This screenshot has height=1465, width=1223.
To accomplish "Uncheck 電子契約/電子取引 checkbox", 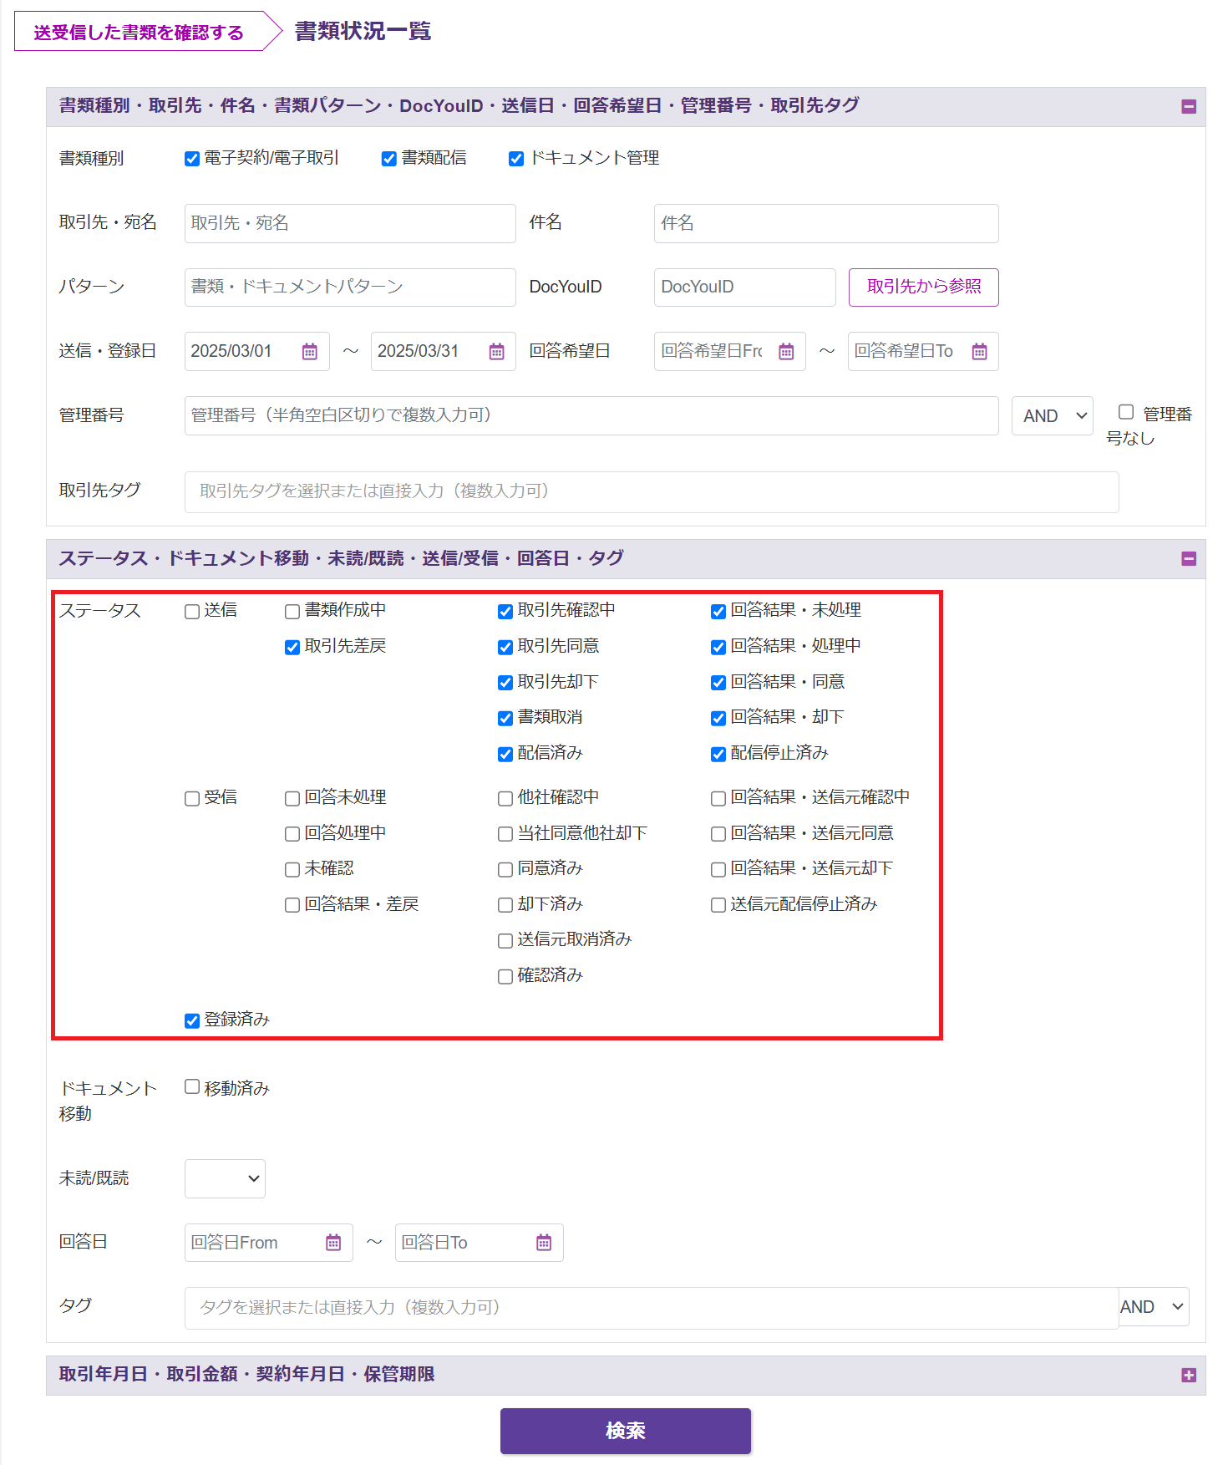I will point(192,159).
